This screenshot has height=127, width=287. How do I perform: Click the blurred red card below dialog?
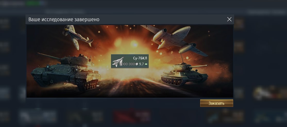click(x=132, y=116)
